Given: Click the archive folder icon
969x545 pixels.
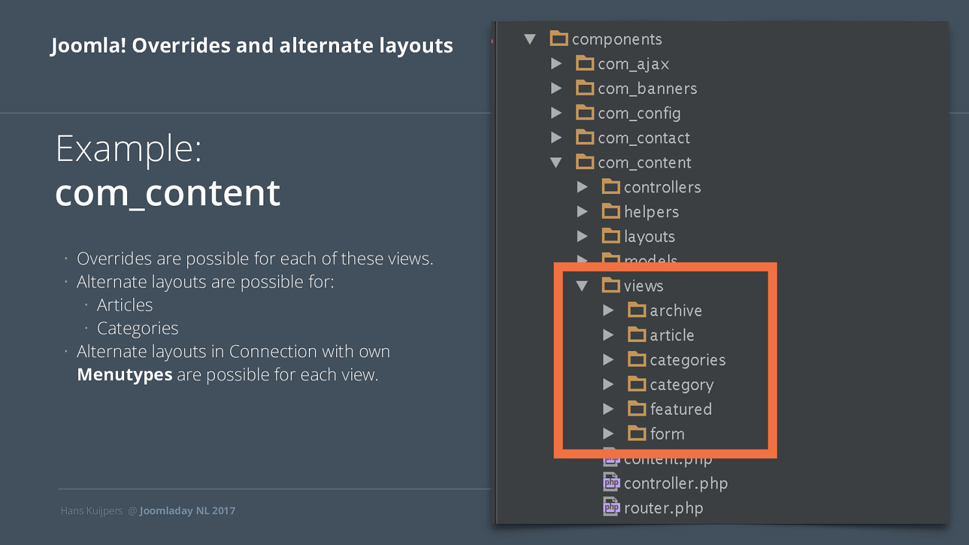Looking at the screenshot, I should [x=637, y=310].
